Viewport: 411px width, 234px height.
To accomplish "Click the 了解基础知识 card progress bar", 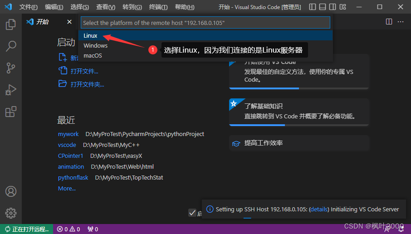I will coord(299,125).
